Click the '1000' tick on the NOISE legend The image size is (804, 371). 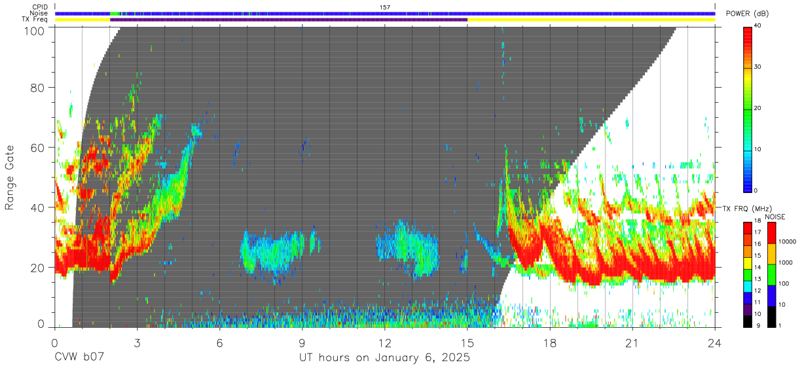pos(786,262)
